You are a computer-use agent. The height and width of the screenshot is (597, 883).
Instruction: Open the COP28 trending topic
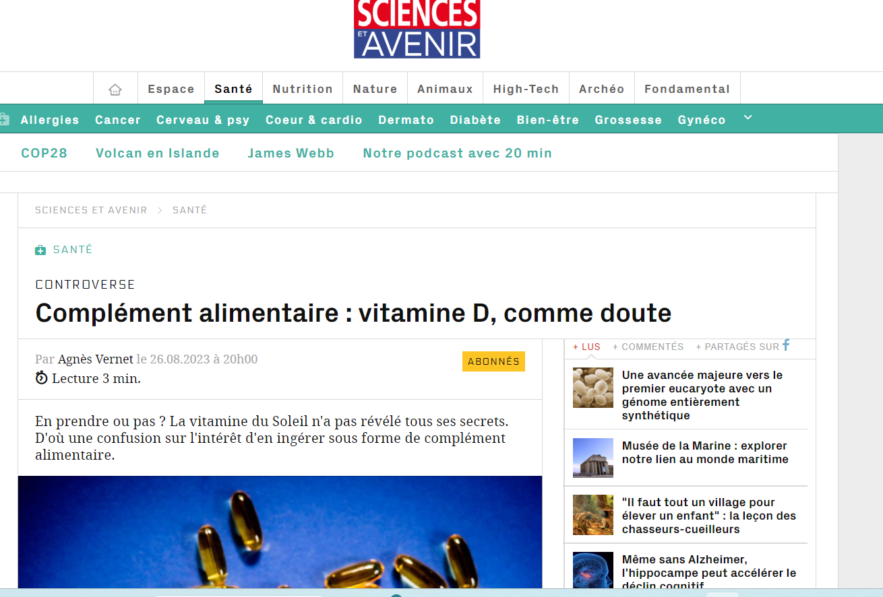click(x=44, y=153)
